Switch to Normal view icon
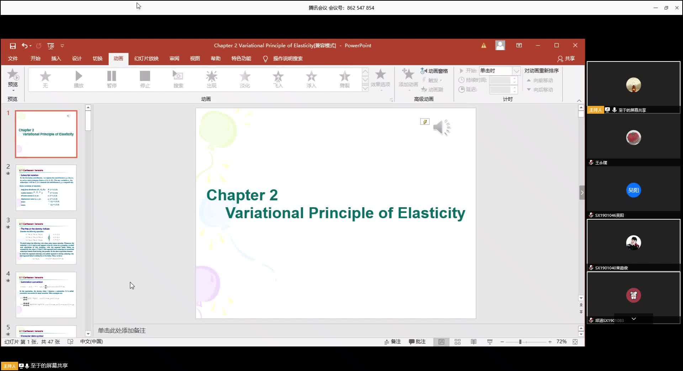 (441, 342)
